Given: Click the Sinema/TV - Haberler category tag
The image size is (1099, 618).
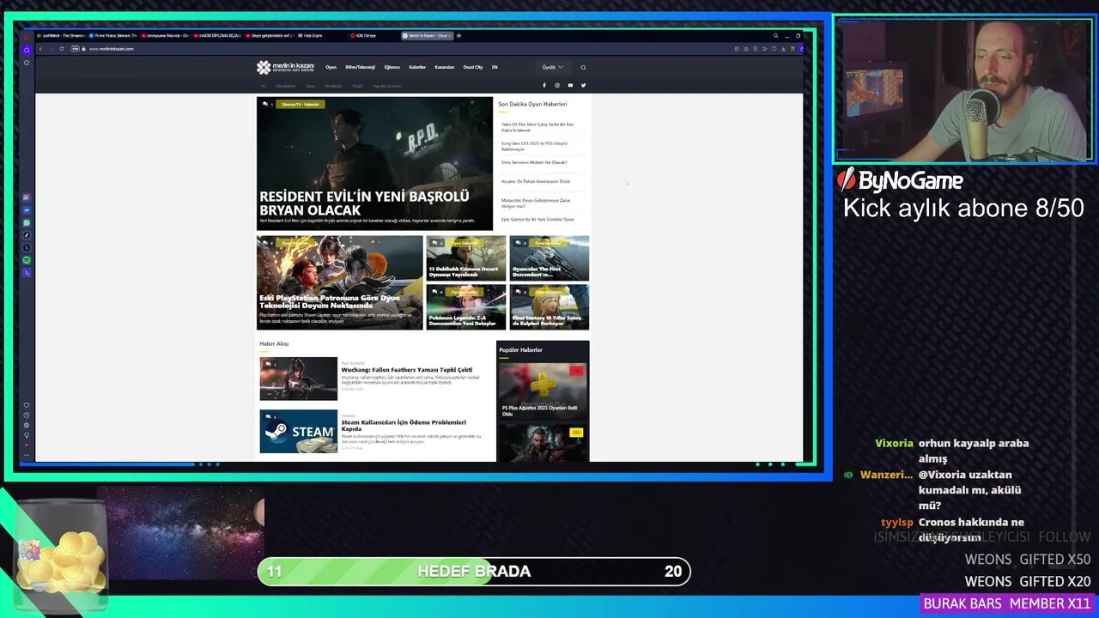Looking at the screenshot, I should (x=300, y=104).
